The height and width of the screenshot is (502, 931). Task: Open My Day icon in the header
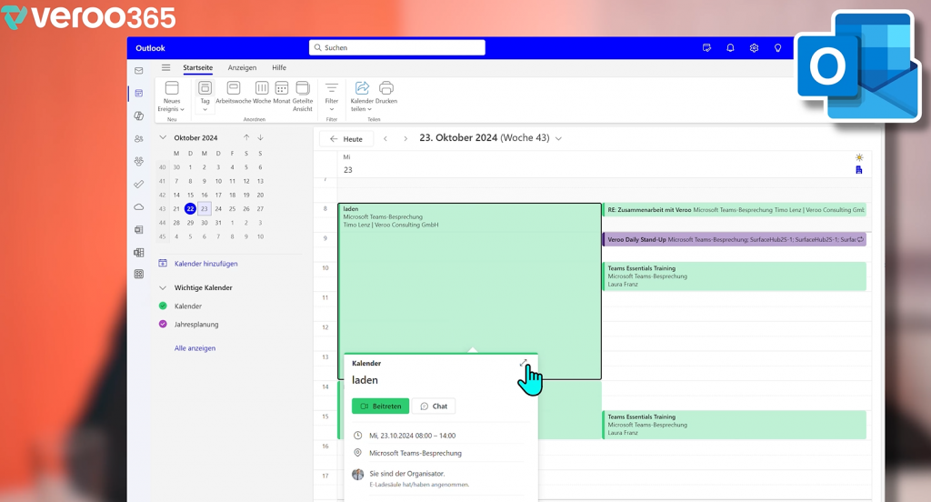click(706, 48)
